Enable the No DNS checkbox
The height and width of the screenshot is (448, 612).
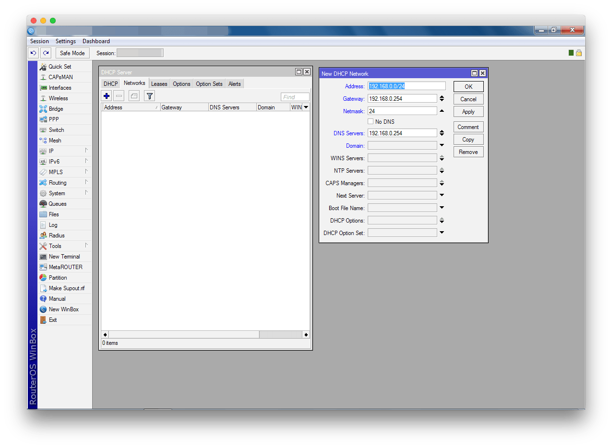371,122
